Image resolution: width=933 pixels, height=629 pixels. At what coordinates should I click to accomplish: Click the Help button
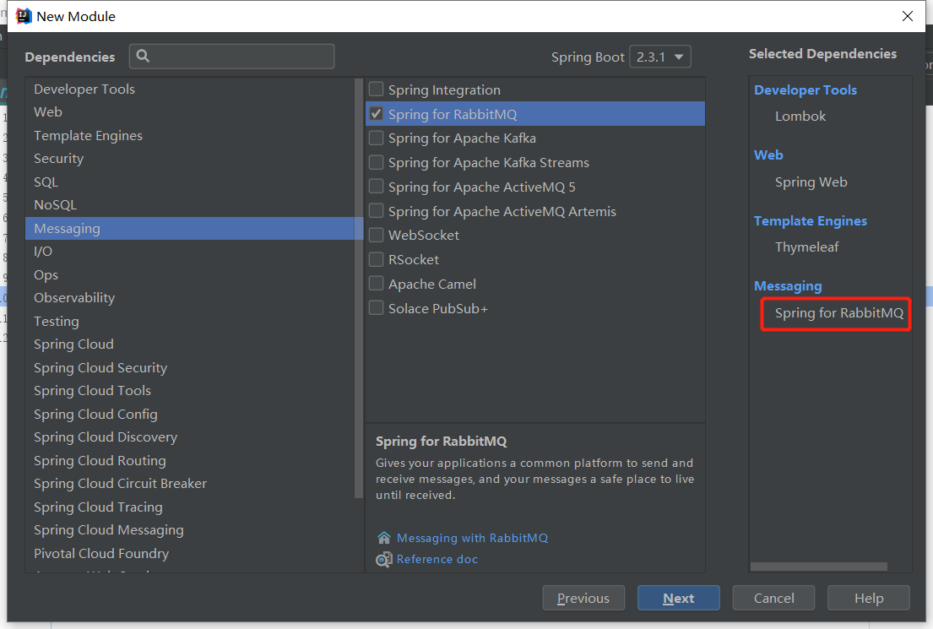(869, 598)
